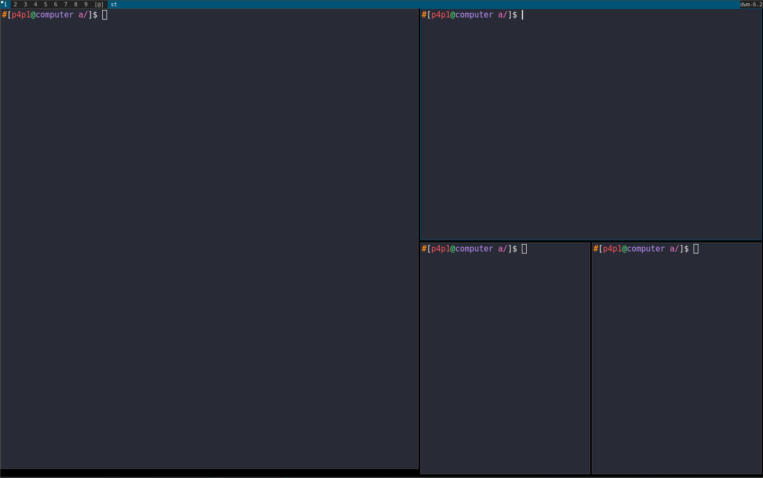Click the 'st' window title in bar

coord(114,4)
